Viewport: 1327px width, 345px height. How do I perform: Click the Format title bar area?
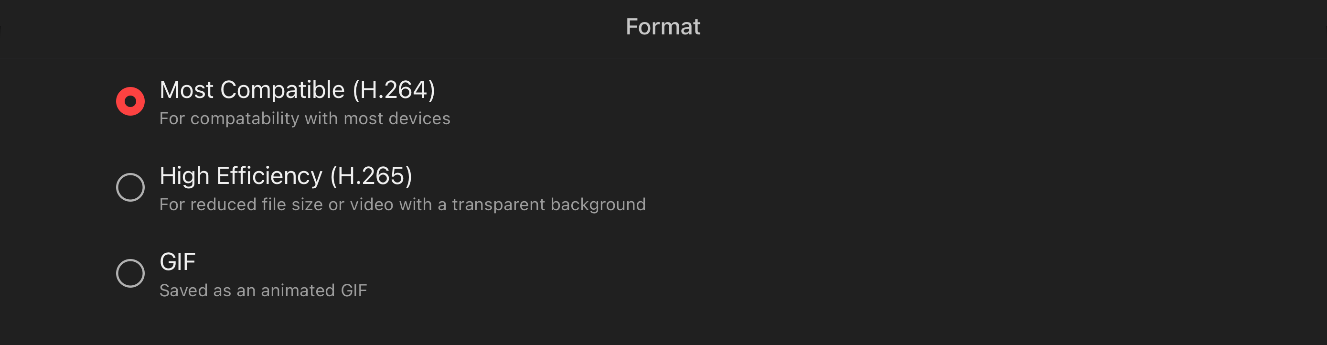pos(663,26)
